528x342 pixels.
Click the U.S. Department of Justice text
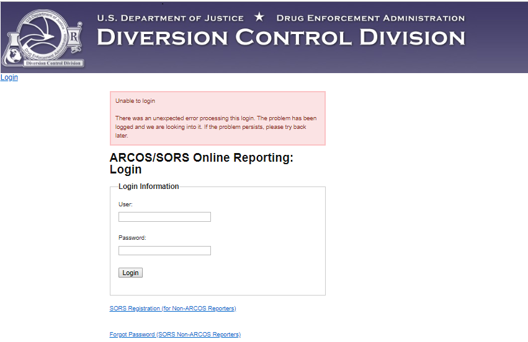click(171, 18)
